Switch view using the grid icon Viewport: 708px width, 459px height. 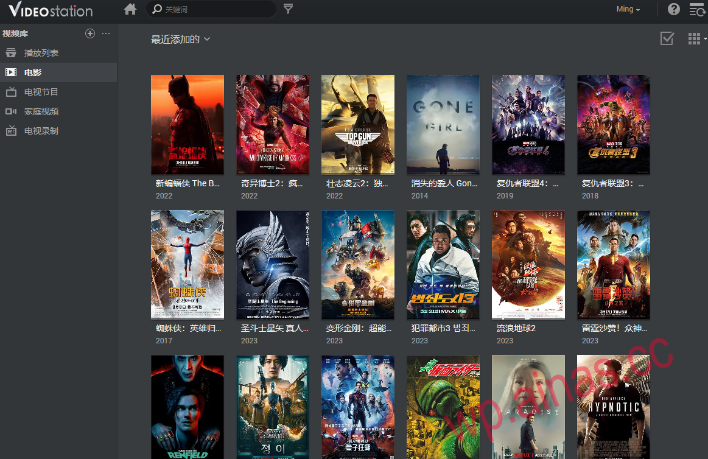click(694, 39)
